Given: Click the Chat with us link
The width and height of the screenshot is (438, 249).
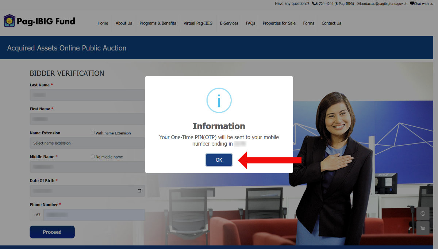Looking at the screenshot, I should tap(423, 4).
